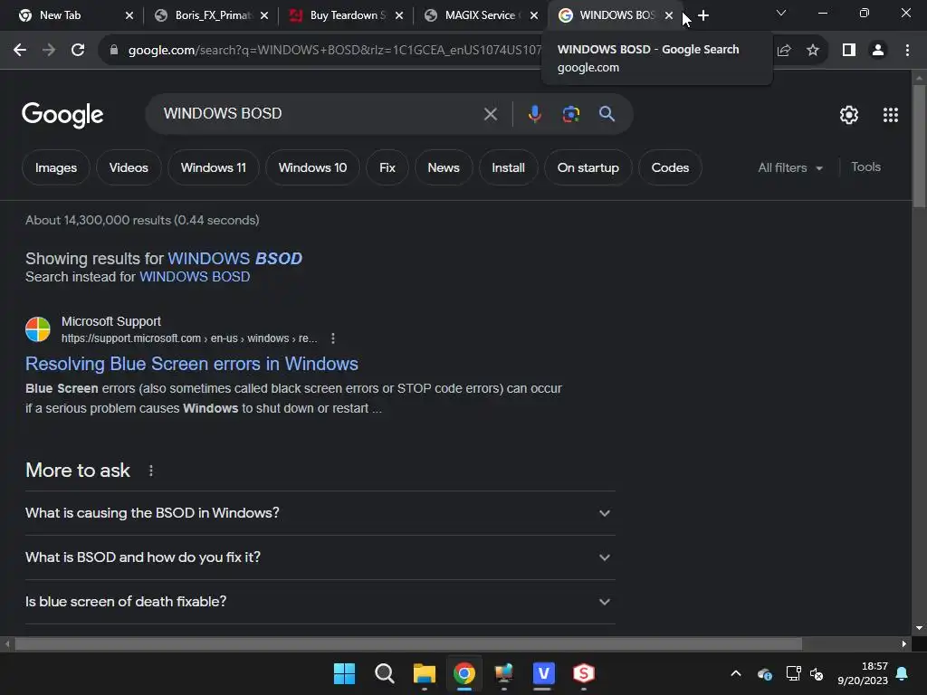Viewport: 927px width, 695px height.
Task: Open the Chrome profile menu
Action: click(x=878, y=51)
